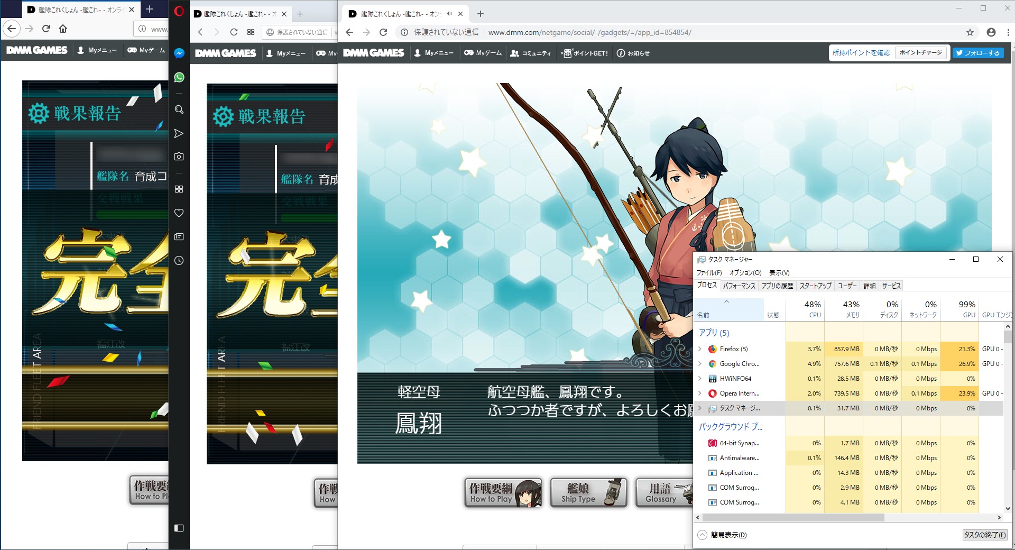Reload page in Chrome window
Viewport: 1015px width, 550px height.
384,32
